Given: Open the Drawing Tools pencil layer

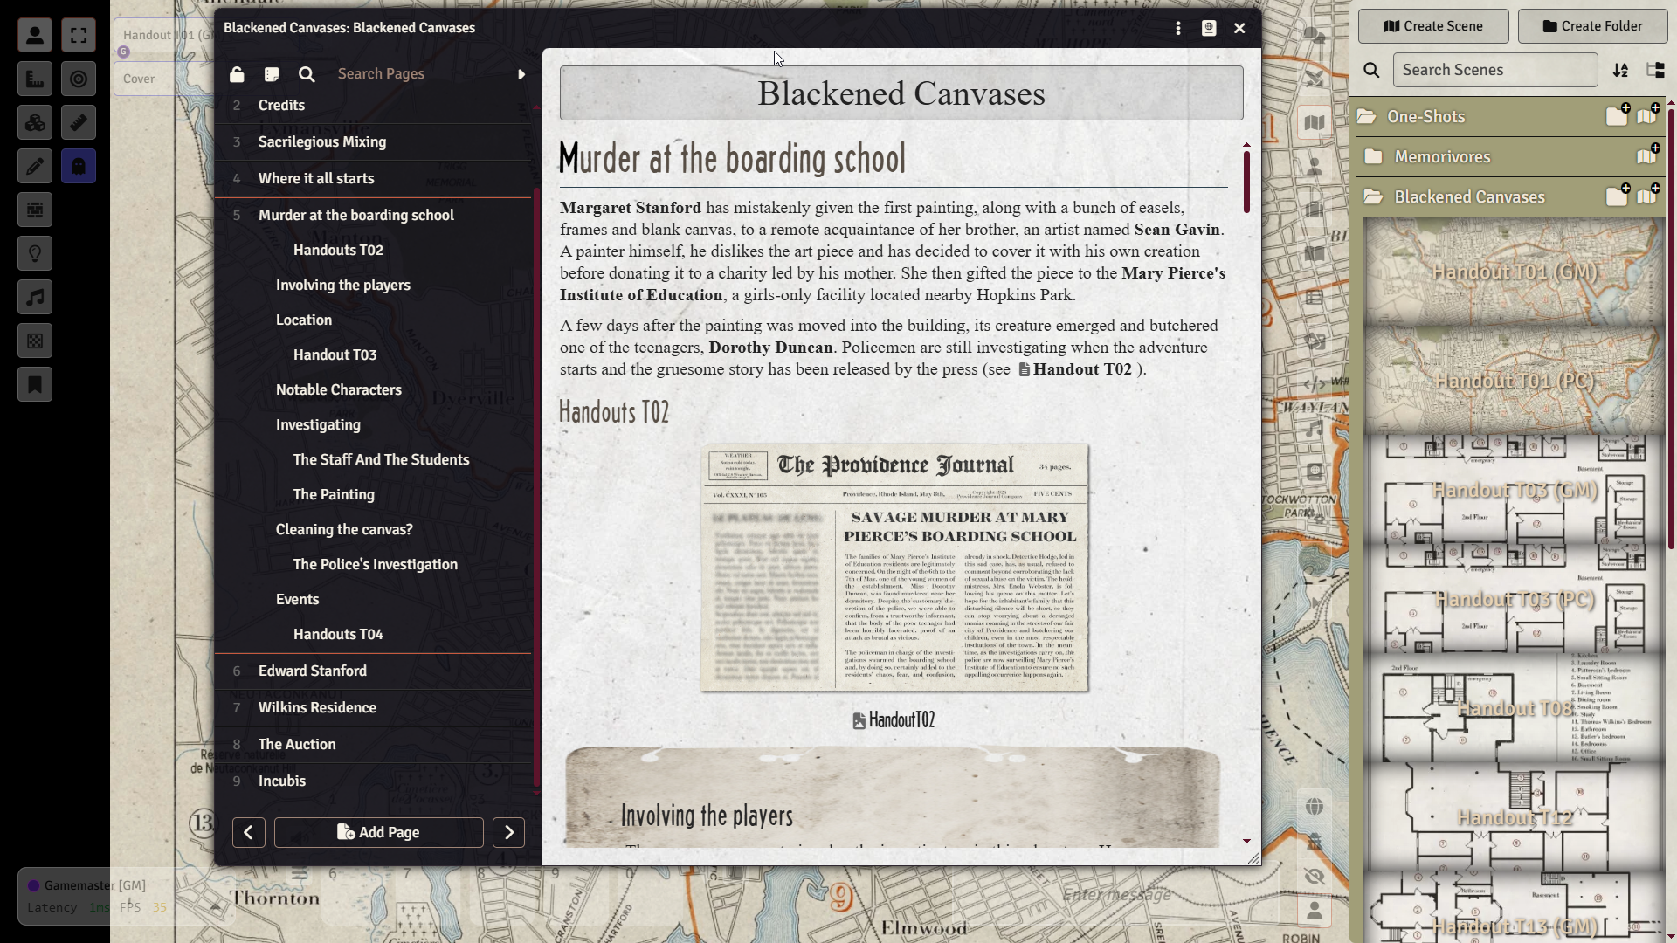Looking at the screenshot, I should tap(35, 166).
